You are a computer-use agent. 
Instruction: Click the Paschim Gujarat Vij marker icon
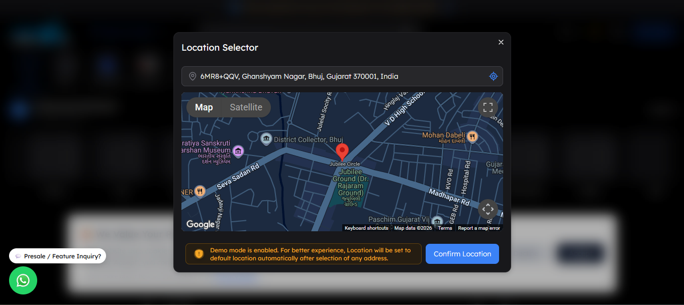coord(437,221)
